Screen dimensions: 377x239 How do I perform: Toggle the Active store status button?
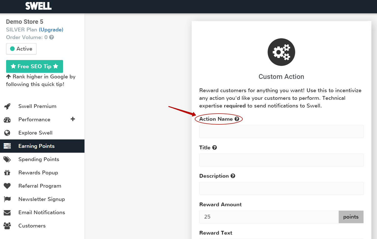(21, 49)
